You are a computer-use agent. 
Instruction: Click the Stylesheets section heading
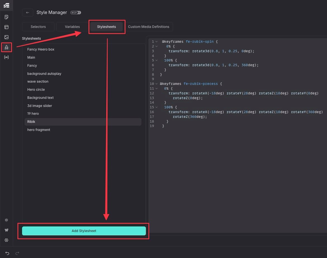click(x=32, y=39)
